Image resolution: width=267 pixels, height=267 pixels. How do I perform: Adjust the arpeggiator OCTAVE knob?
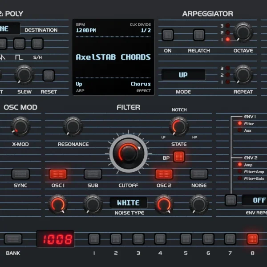pos(243,32)
